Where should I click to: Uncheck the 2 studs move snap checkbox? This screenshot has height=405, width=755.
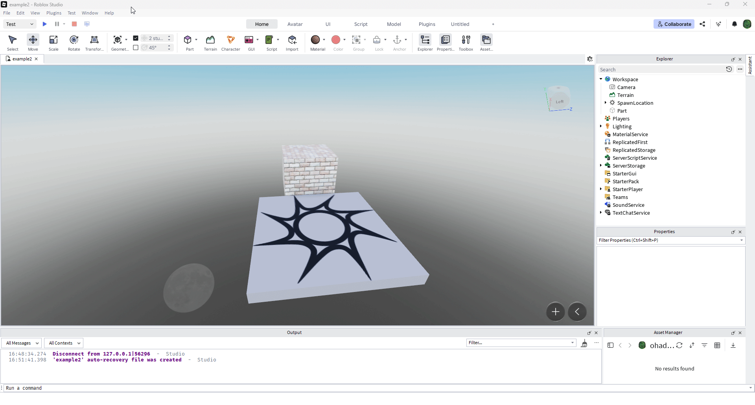[x=136, y=38]
